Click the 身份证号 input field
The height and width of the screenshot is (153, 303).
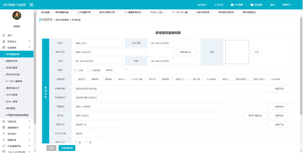(x=110, y=52)
